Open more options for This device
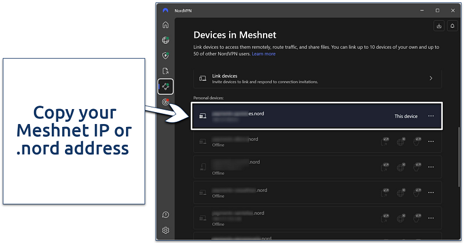This screenshot has height=243, width=464. tap(431, 116)
